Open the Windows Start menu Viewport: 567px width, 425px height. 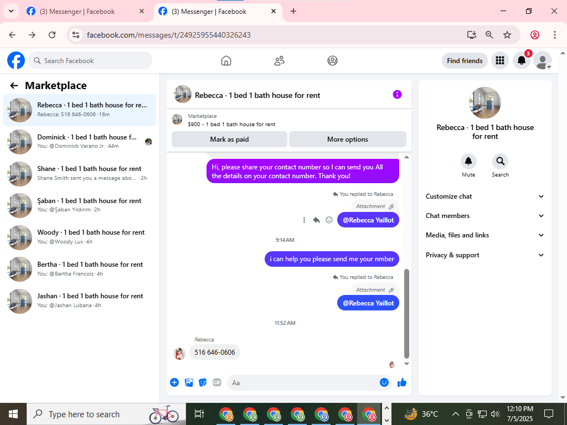pyautogui.click(x=13, y=414)
